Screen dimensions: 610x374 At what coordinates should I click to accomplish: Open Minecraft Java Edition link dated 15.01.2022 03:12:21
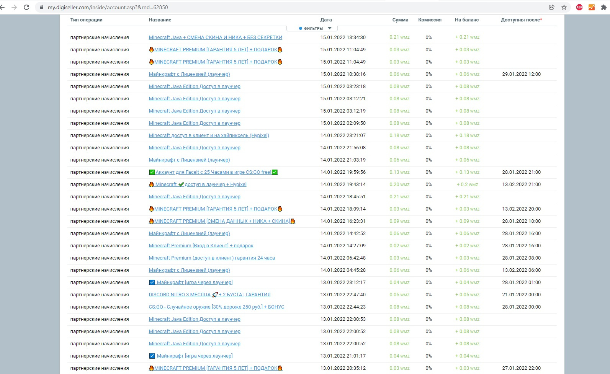point(195,99)
